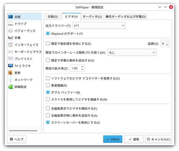This screenshot has height=151, width=179.
Task: Close the 環境設定 dialog with red X
Action: (x=171, y=7)
